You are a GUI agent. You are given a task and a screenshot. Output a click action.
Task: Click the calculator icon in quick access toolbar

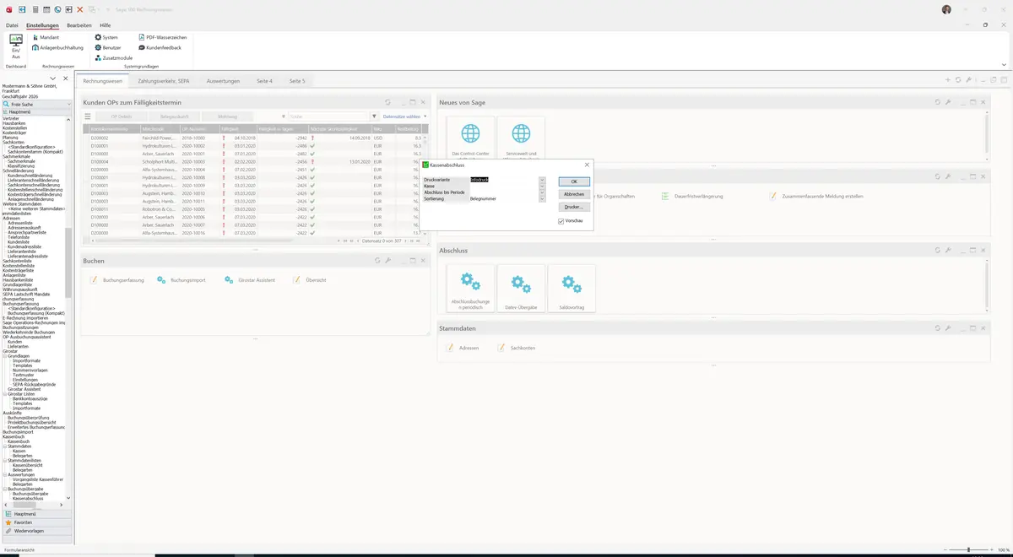(x=35, y=9)
